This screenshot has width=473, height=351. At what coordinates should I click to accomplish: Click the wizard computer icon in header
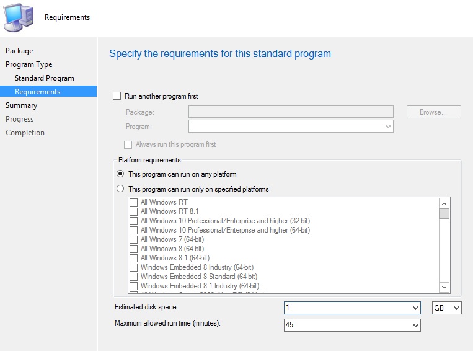[x=19, y=17]
